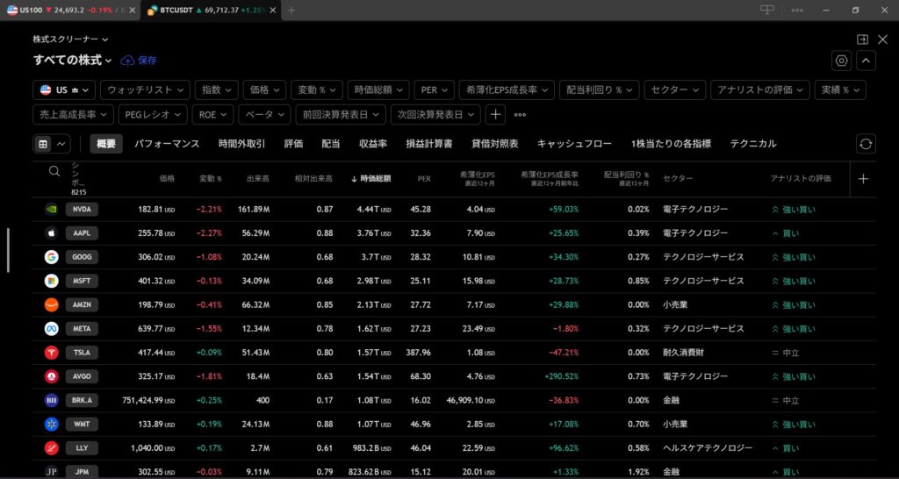Screen dimensions: 899x479
Task: Switch to the パフォーマンス tab
Action: 166,144
